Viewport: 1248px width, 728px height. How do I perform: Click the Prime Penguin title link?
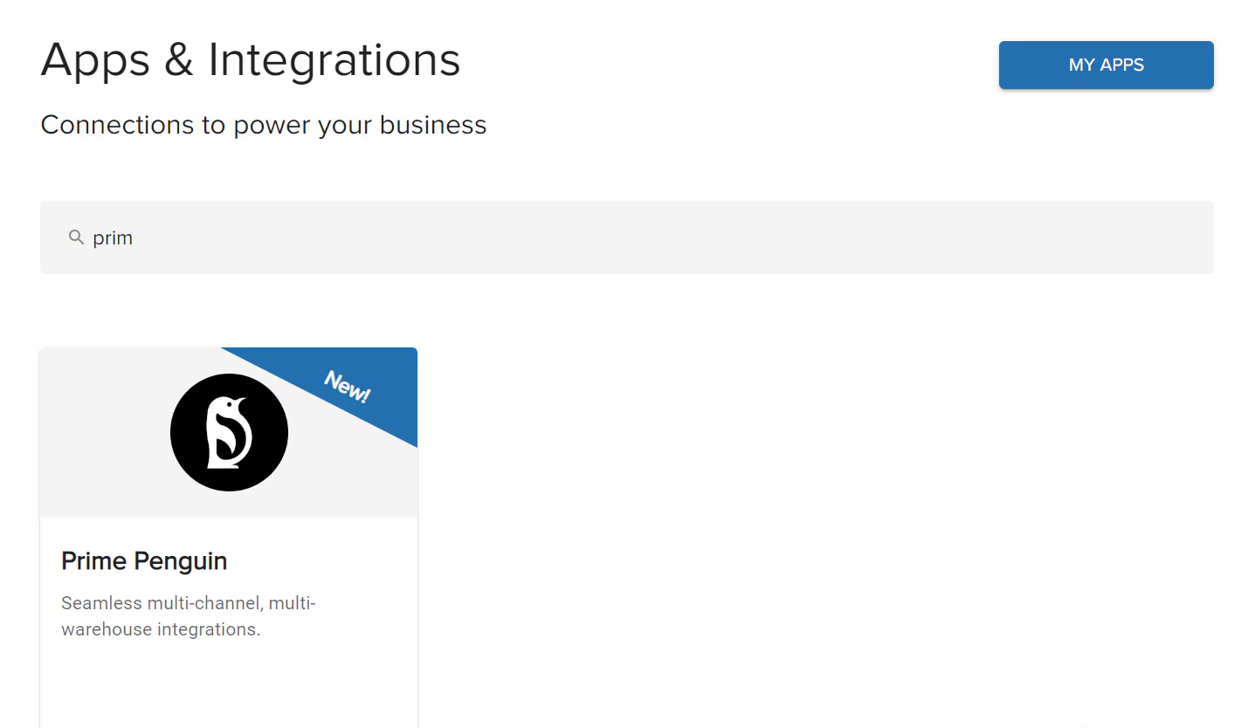coord(143,561)
